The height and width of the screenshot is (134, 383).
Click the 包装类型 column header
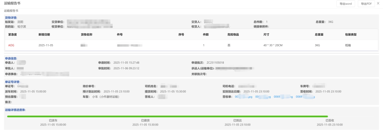click(x=351, y=35)
